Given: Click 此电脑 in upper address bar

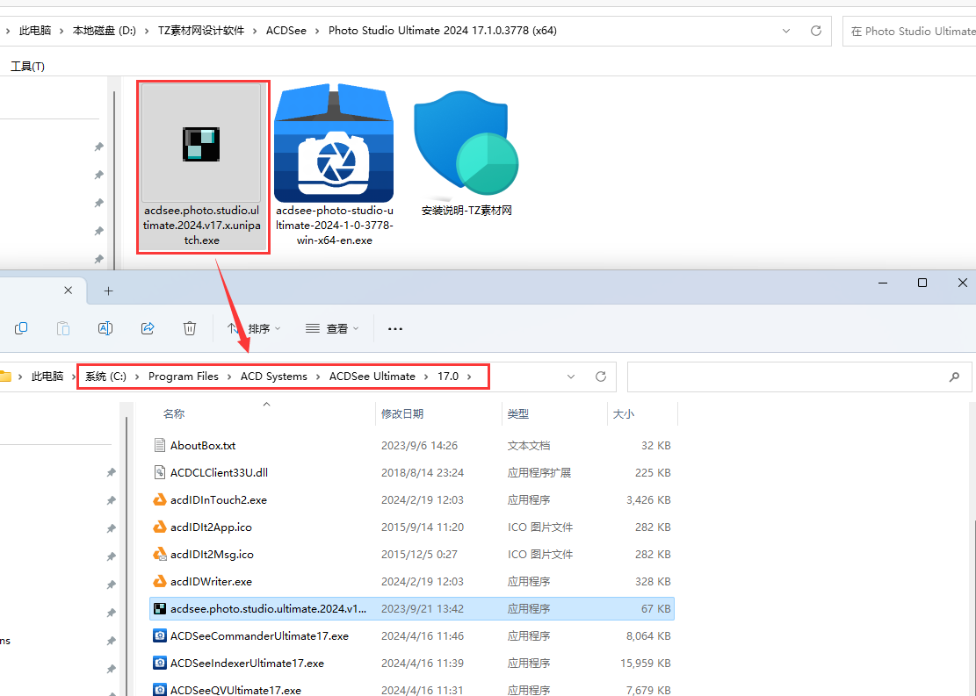Looking at the screenshot, I should pos(35,31).
